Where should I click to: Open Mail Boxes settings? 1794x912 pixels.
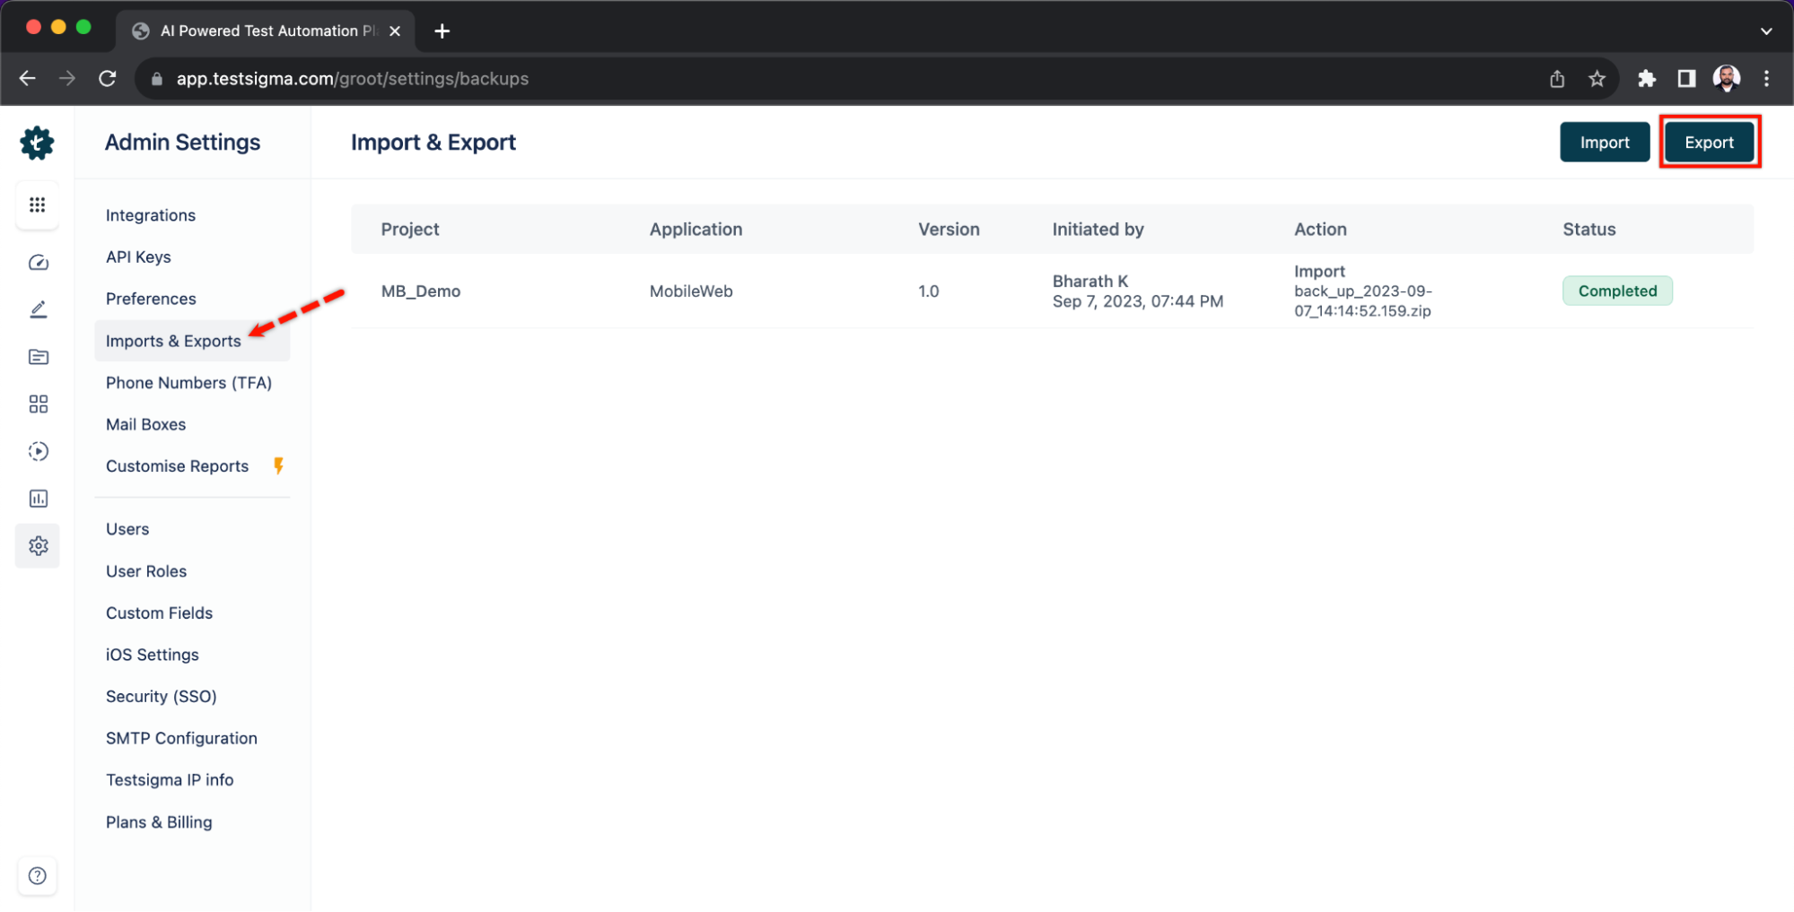[145, 424]
